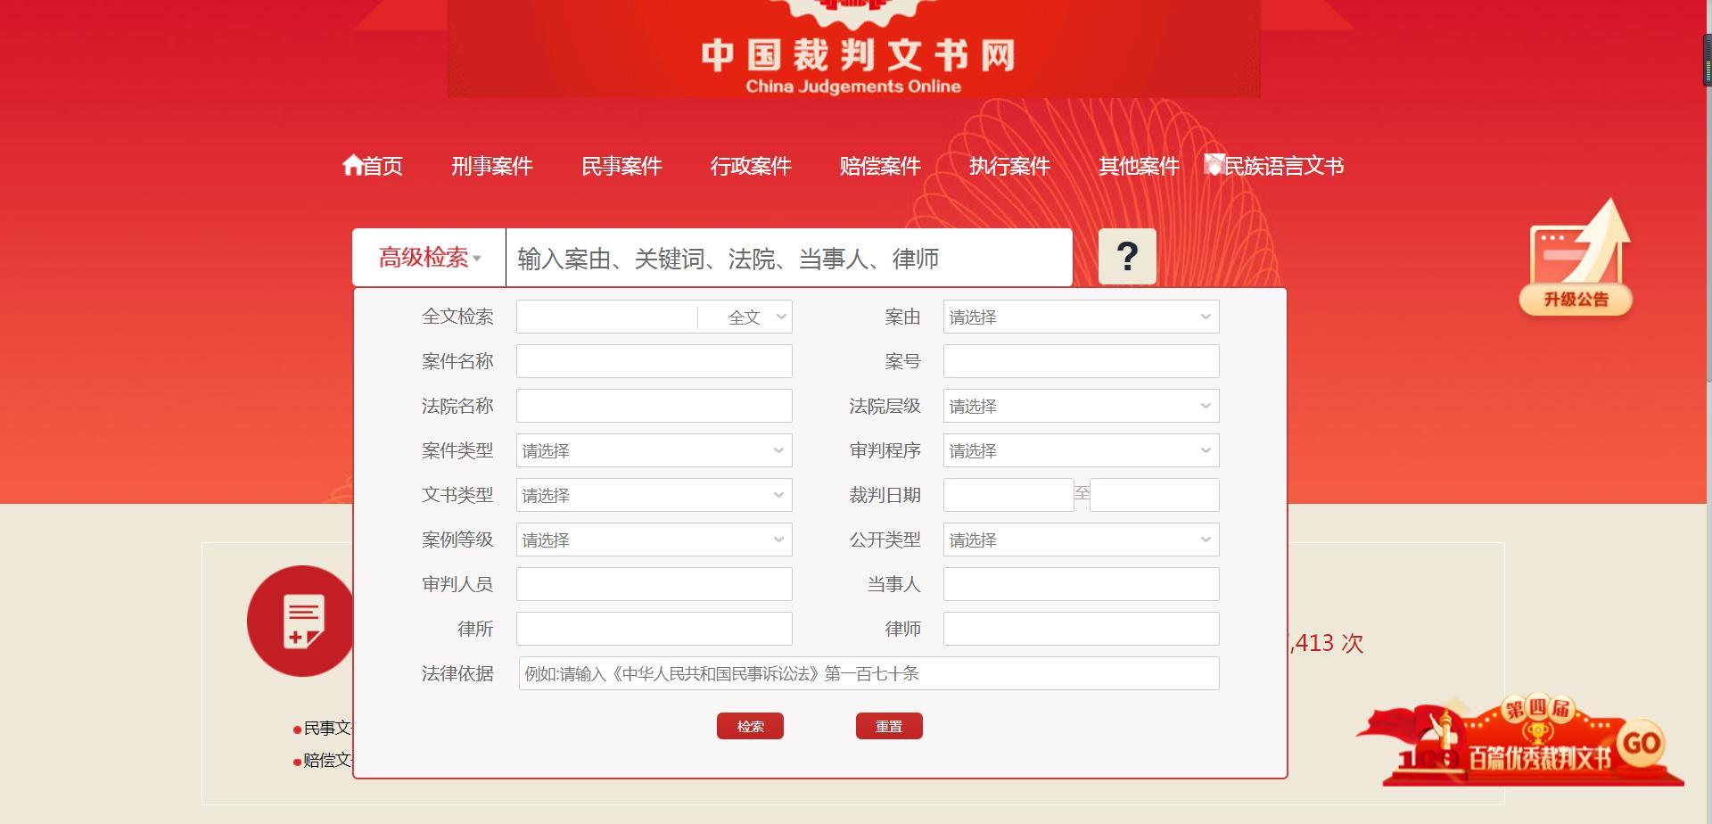Click the document icon before 民族语言文书
Viewport: 1712px width, 824px height.
coord(1213,163)
